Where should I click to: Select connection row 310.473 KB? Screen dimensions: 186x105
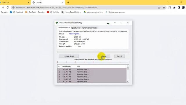[92, 74]
